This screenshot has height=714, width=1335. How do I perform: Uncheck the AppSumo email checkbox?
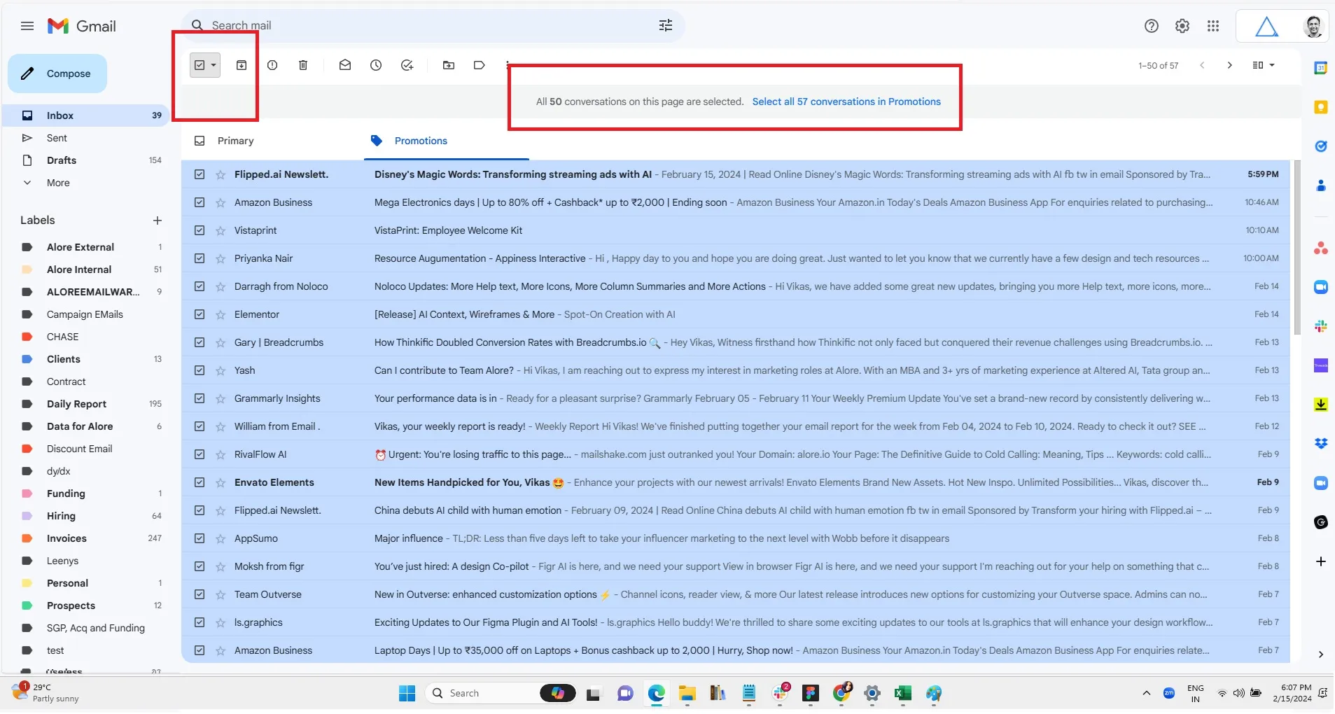click(x=200, y=538)
